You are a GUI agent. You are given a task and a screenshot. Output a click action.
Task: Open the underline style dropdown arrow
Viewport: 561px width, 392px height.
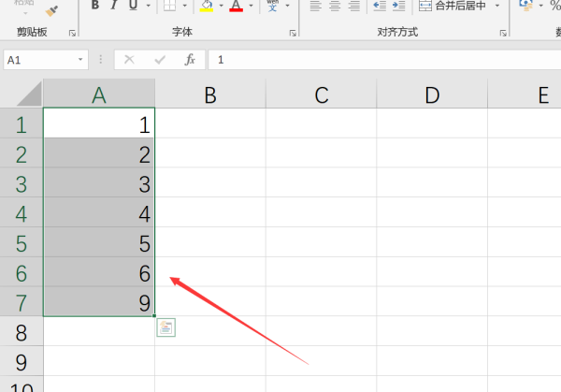click(148, 6)
